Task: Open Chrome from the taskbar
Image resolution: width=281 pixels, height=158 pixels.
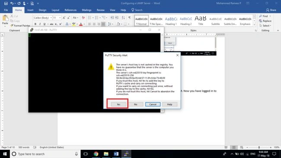Action: [x=96, y=154]
